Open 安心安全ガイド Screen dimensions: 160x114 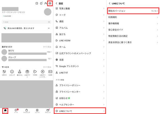point(133,30)
